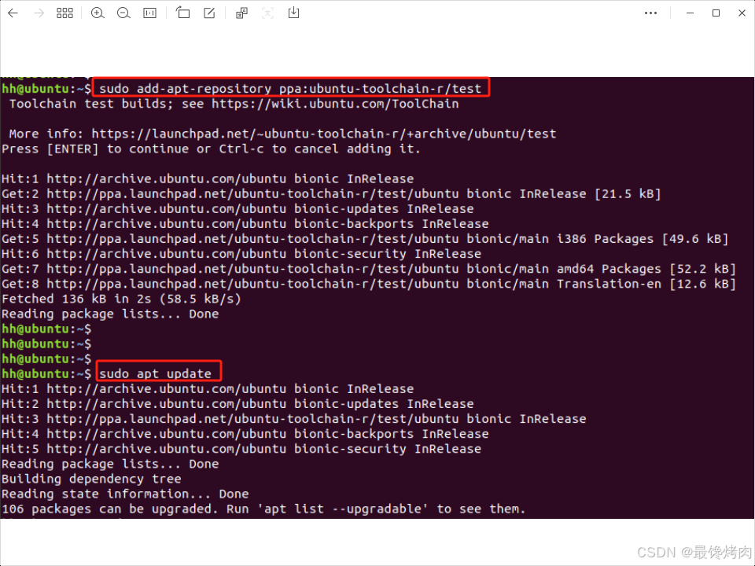755x566 pixels.
Task: Click 'Building dependency tree' line
Action: click(91, 479)
